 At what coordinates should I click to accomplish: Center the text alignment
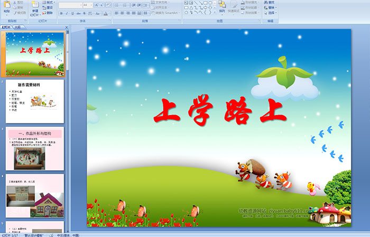coord(122,13)
